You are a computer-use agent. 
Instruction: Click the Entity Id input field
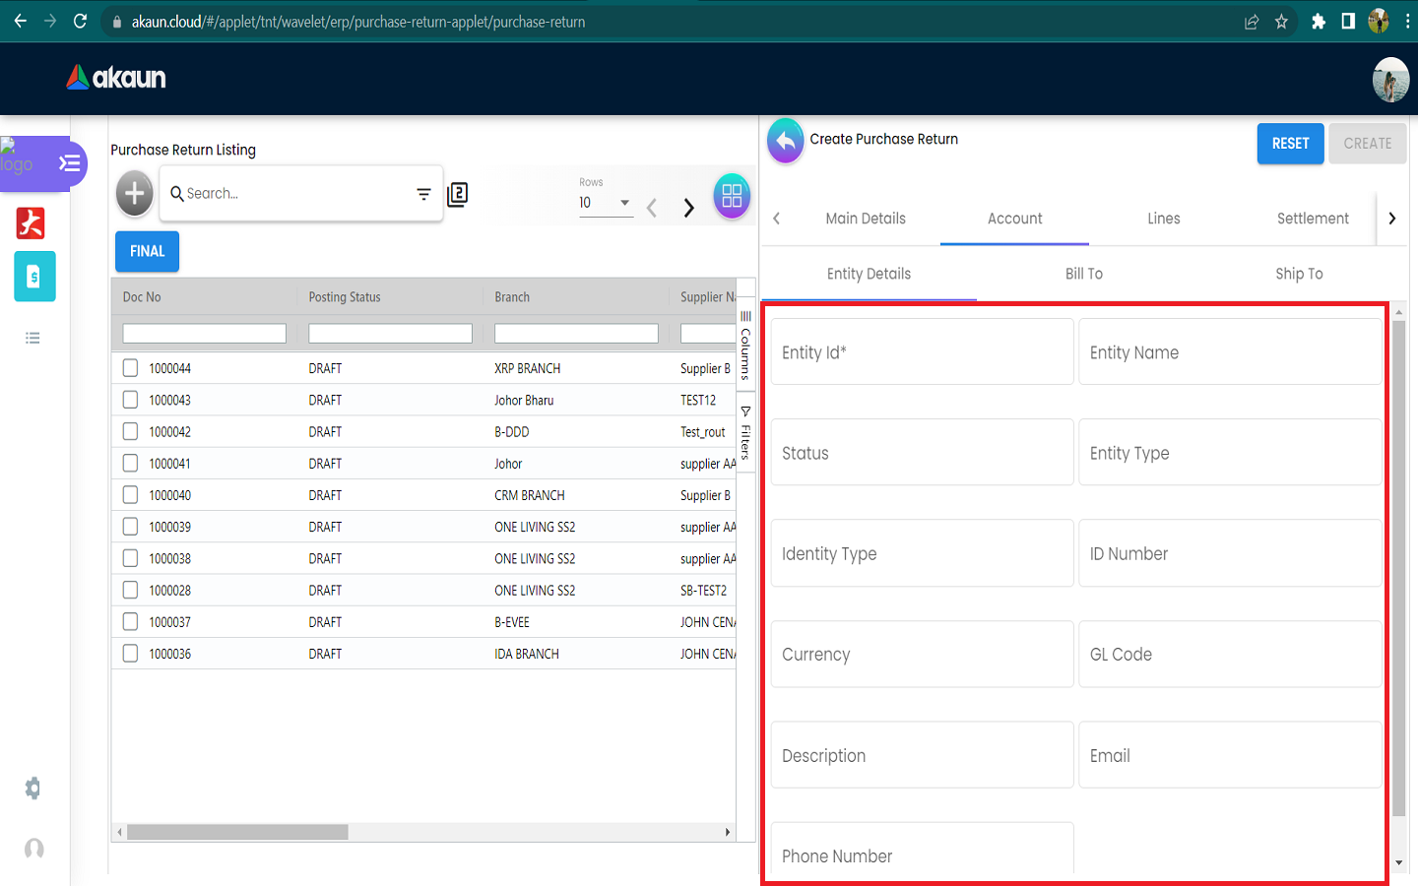922,352
